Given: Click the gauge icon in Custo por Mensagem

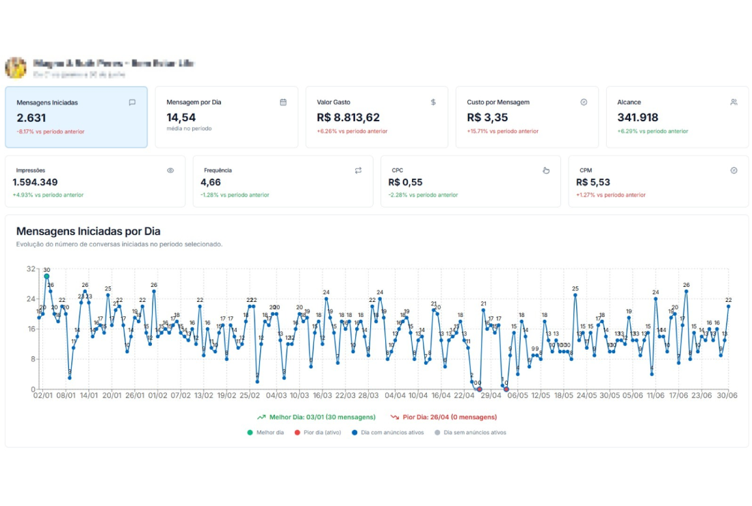Looking at the screenshot, I should pos(584,102).
